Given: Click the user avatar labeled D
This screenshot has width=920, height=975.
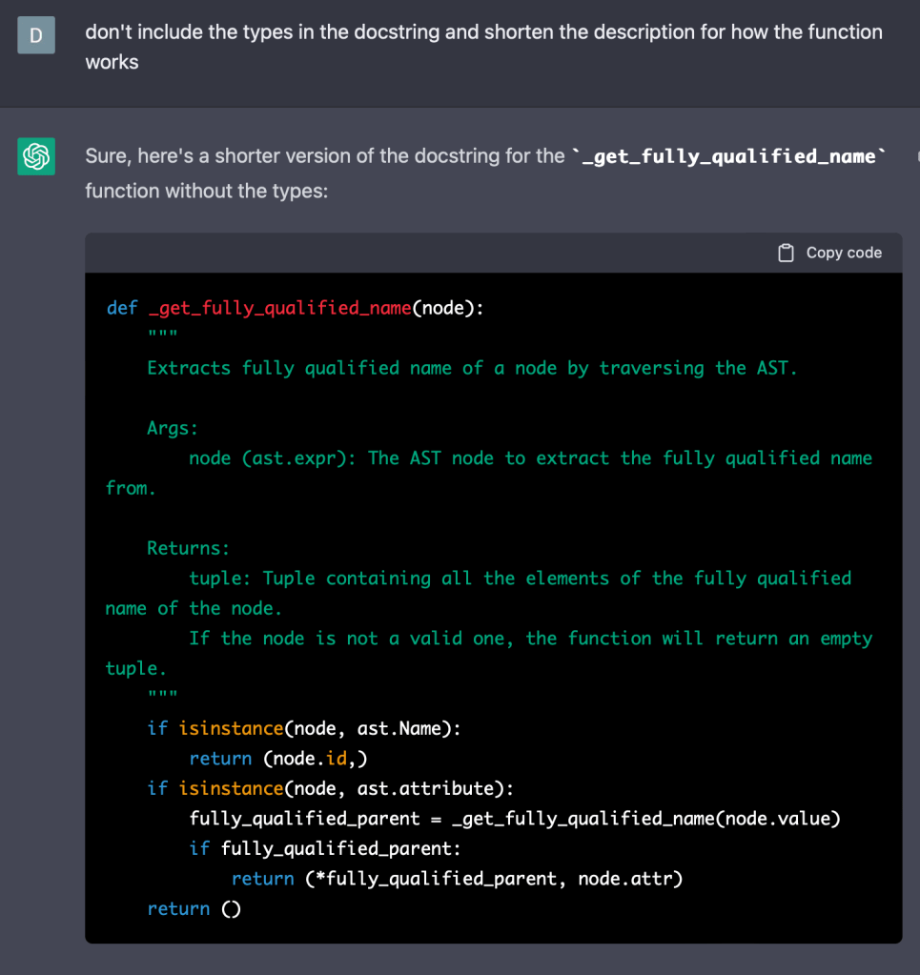Looking at the screenshot, I should (x=36, y=36).
